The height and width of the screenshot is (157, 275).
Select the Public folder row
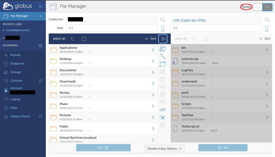point(103,128)
